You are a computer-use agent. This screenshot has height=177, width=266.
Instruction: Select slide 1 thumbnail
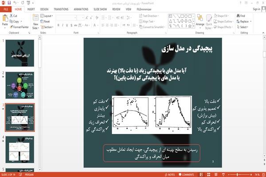20,53
